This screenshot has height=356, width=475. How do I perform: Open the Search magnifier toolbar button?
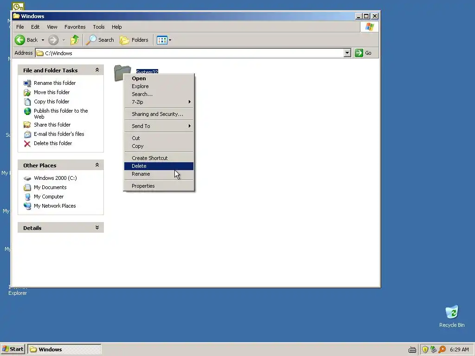tap(100, 40)
